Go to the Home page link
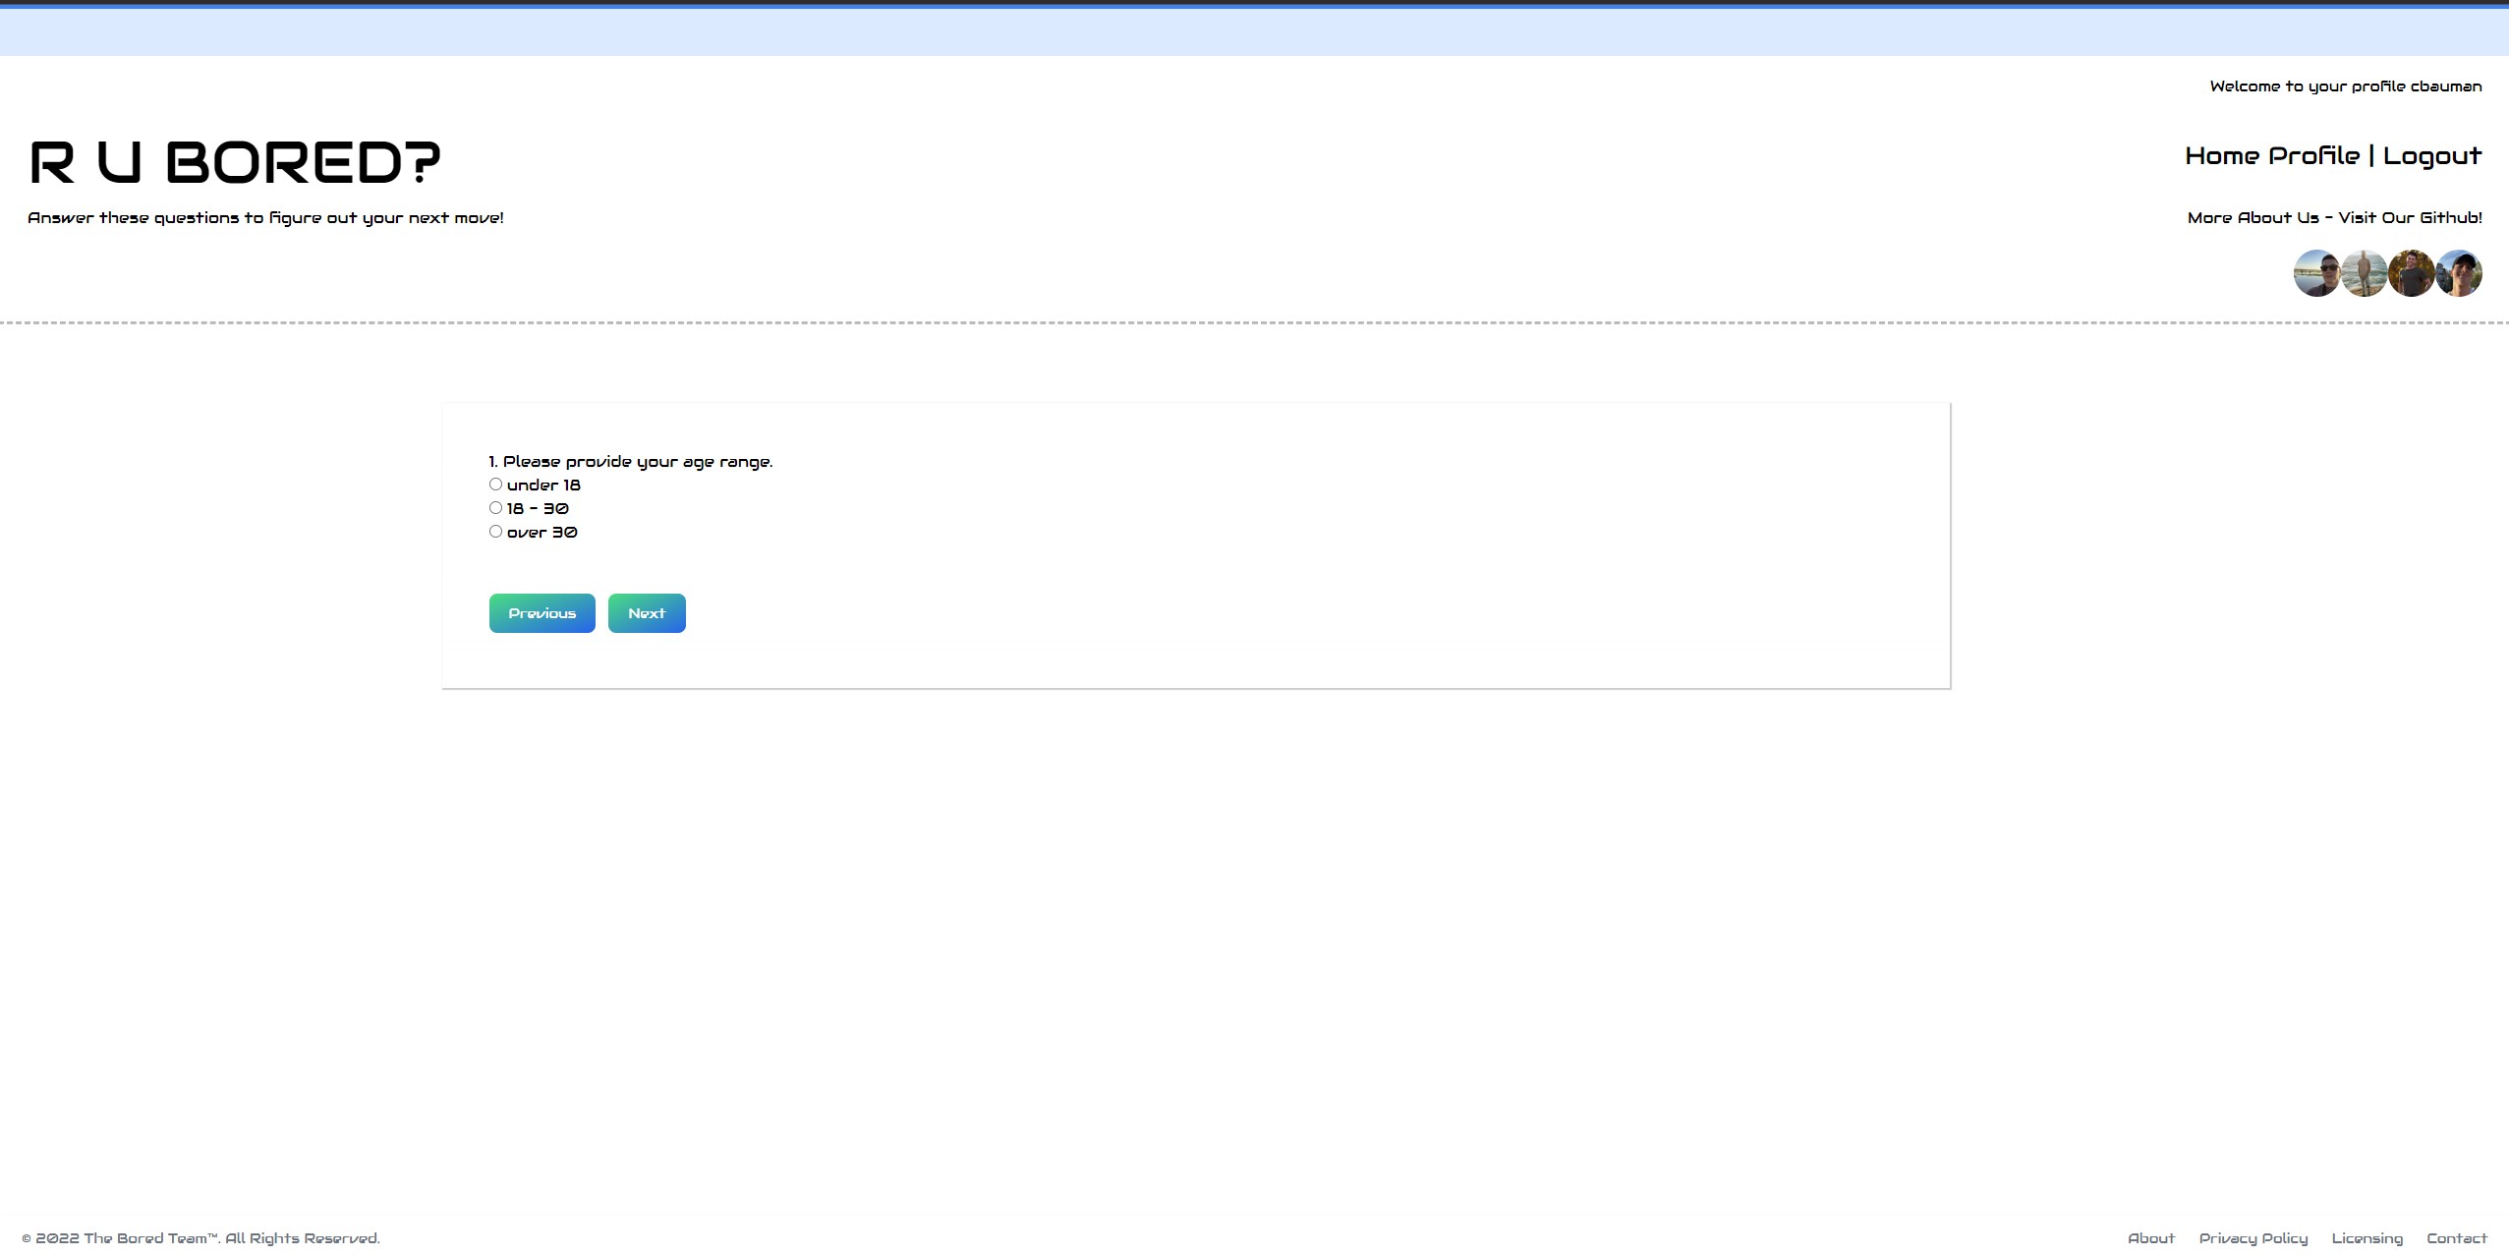Image resolution: width=2509 pixels, height=1257 pixels. tap(2222, 156)
